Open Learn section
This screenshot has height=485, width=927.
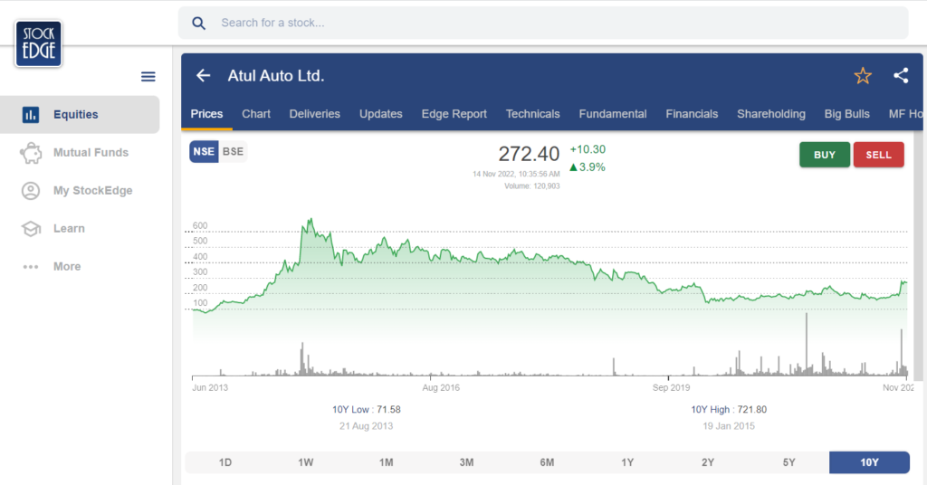tap(80, 228)
